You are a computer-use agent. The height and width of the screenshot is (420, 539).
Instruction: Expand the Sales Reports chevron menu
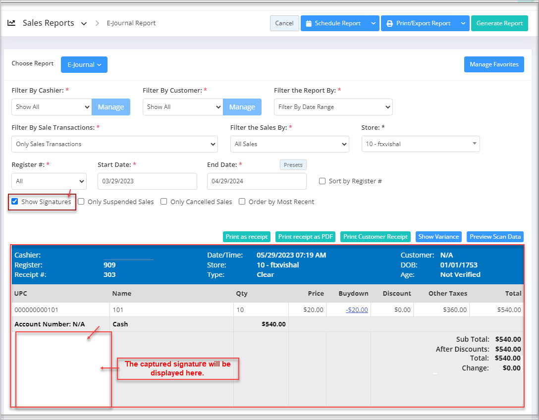(x=84, y=23)
